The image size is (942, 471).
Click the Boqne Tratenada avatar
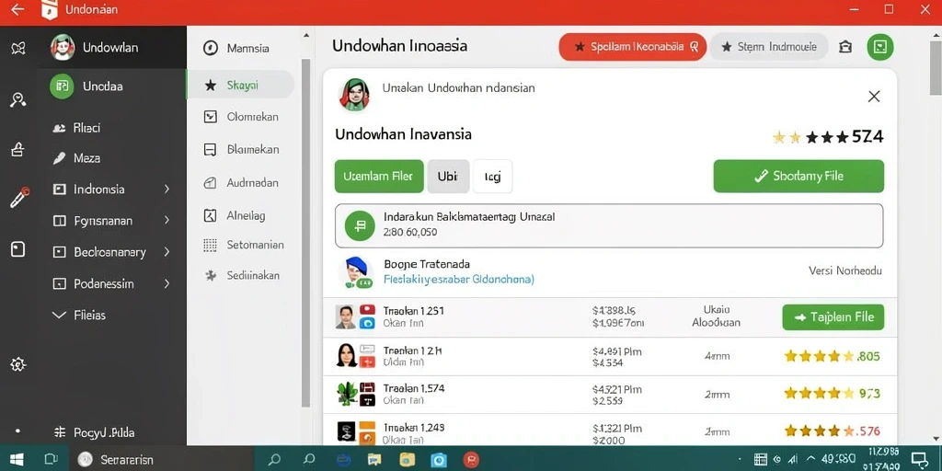(x=354, y=273)
